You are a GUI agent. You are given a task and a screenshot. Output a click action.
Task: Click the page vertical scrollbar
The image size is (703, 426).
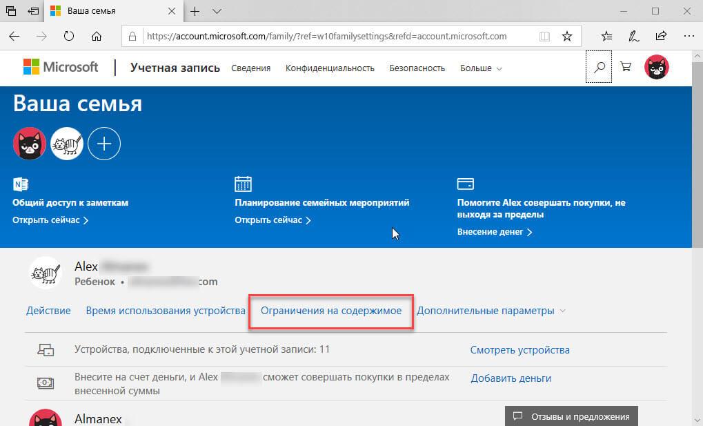click(697, 155)
